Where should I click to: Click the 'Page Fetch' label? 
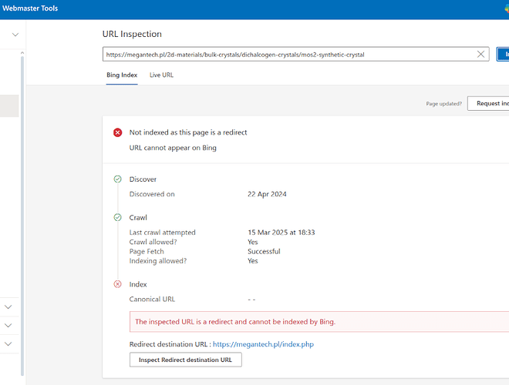(x=147, y=252)
